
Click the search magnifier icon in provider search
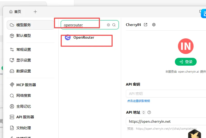[x=114, y=25]
